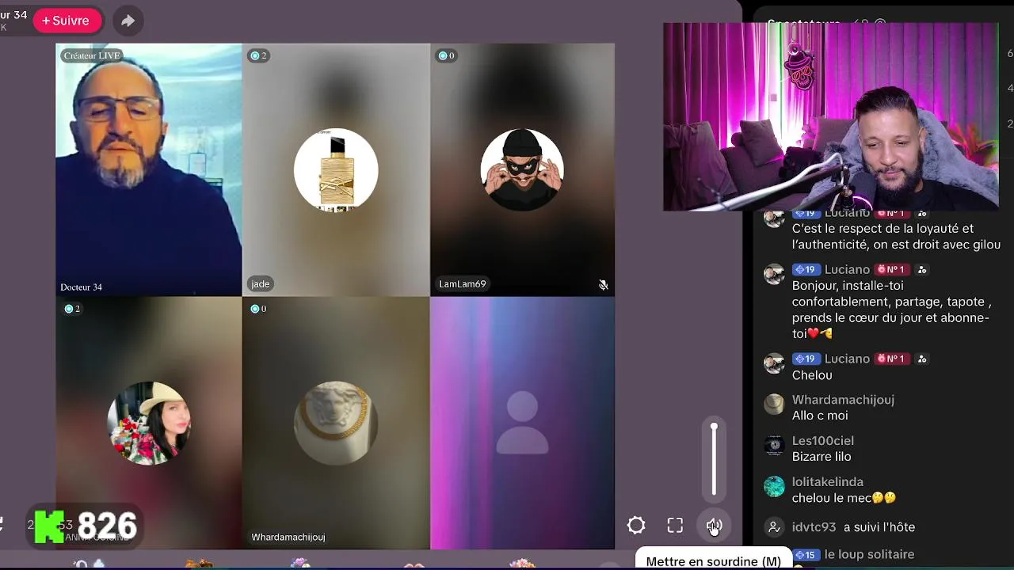The height and width of the screenshot is (570, 1014).
Task: Click Whardamachijouj name label on video tile
Action: (x=288, y=537)
